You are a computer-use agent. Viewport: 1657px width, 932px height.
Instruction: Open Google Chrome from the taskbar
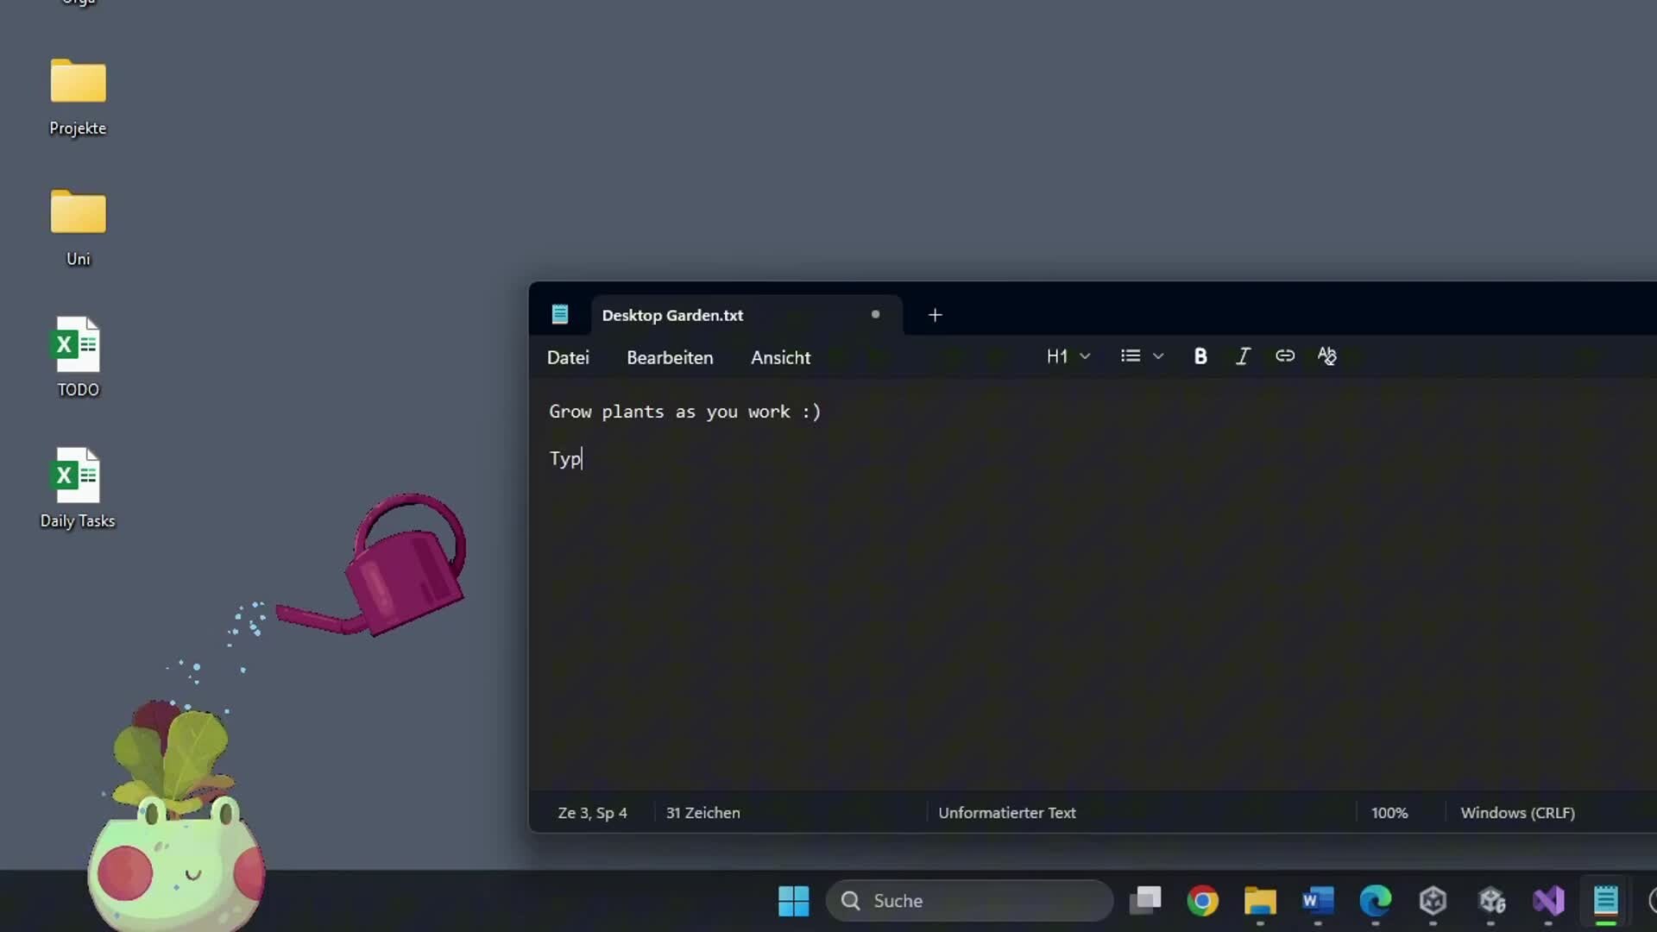pos(1202,901)
